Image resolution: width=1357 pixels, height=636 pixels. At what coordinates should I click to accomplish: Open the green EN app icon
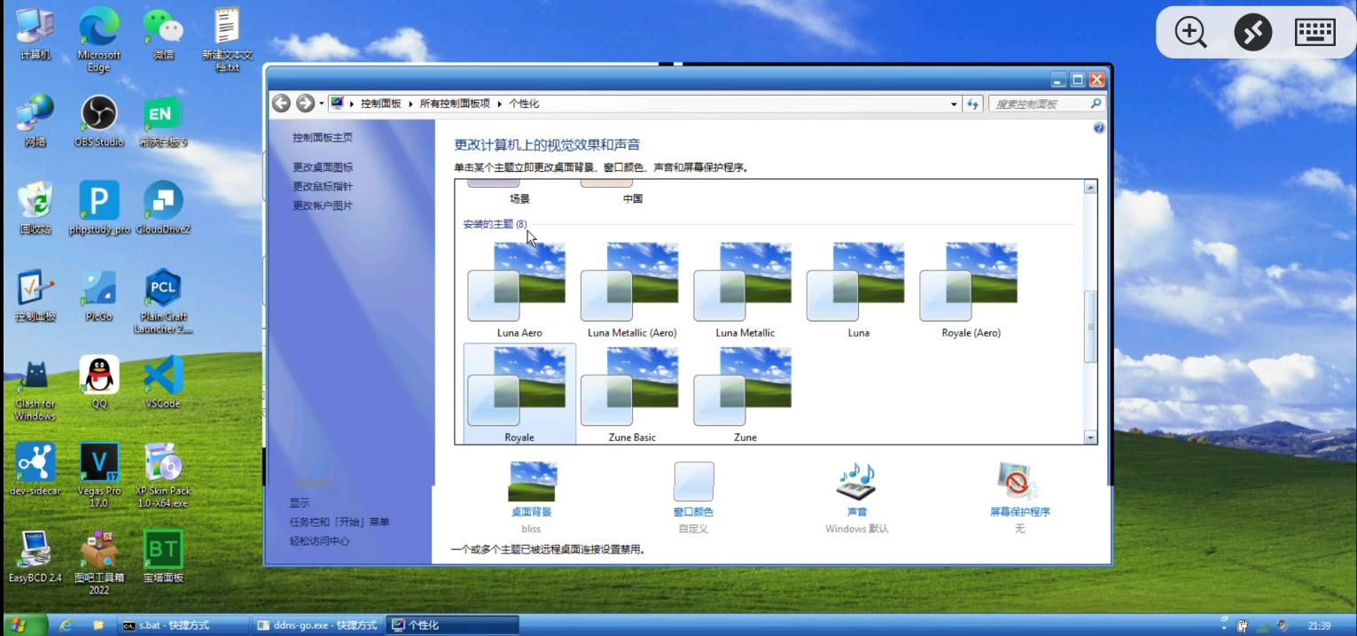(164, 121)
